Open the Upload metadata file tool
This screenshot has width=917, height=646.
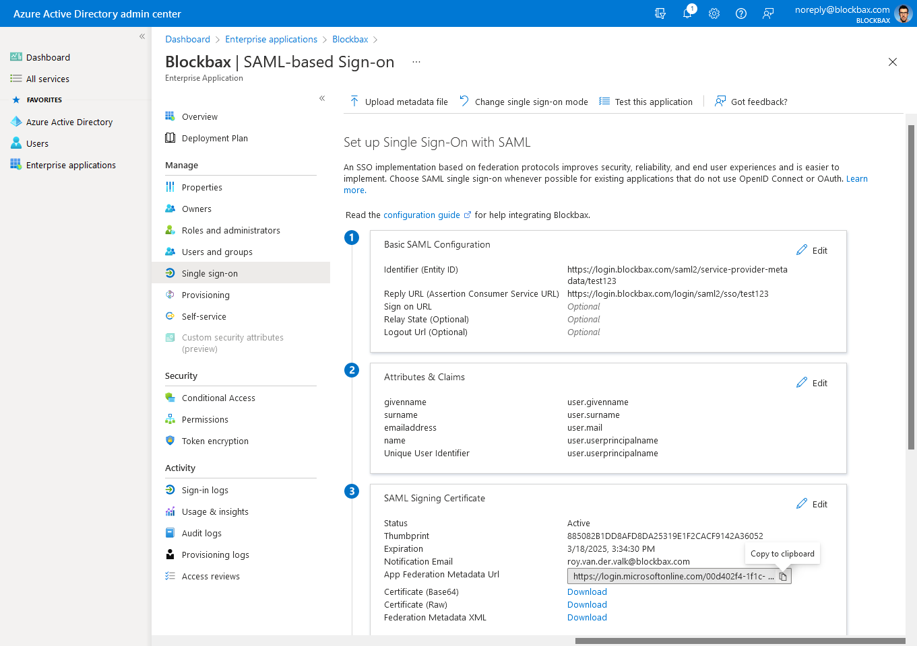(x=398, y=101)
